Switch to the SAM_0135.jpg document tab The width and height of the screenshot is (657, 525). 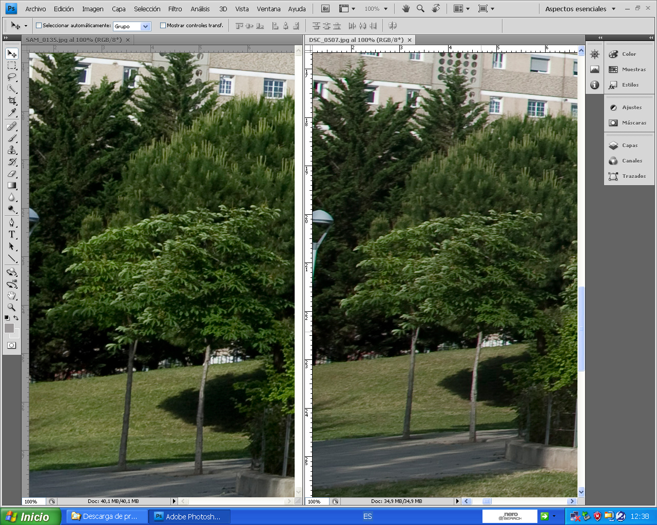click(73, 40)
